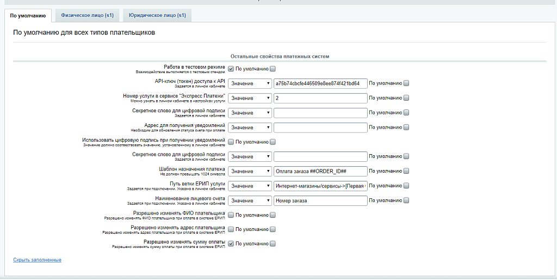This screenshot has width=557, height=280.
Task: Expand dropdown for Наименование лицевого счета
Action: pos(250,200)
